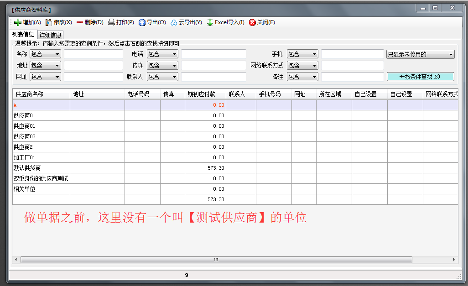Image resolution: width=468 pixels, height=286 pixels.
Task: Click the 云导出(Y) cloud export icon
Action: 174,22
